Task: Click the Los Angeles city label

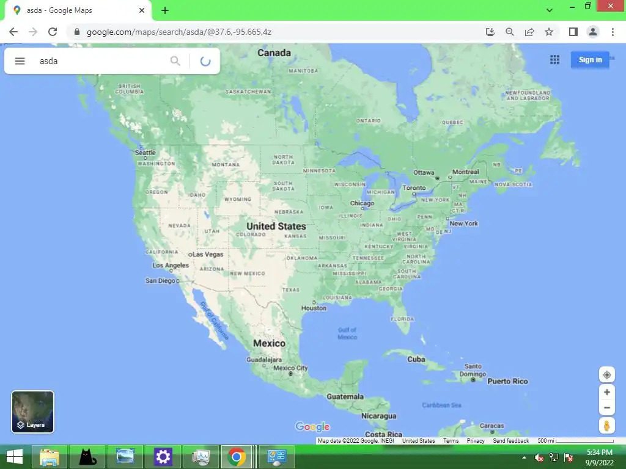Action: (x=171, y=265)
